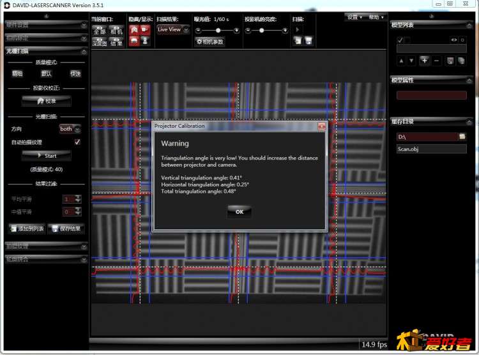Browse folder icon next to D:\ path
The image size is (479, 355).
462,136
